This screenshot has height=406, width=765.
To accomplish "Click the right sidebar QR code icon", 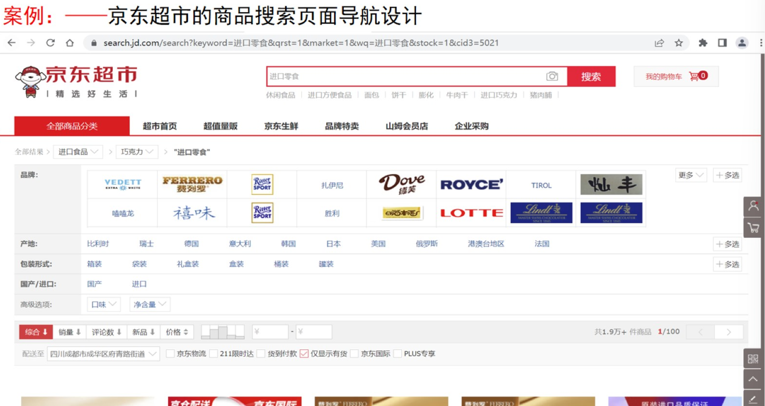I will (x=753, y=358).
